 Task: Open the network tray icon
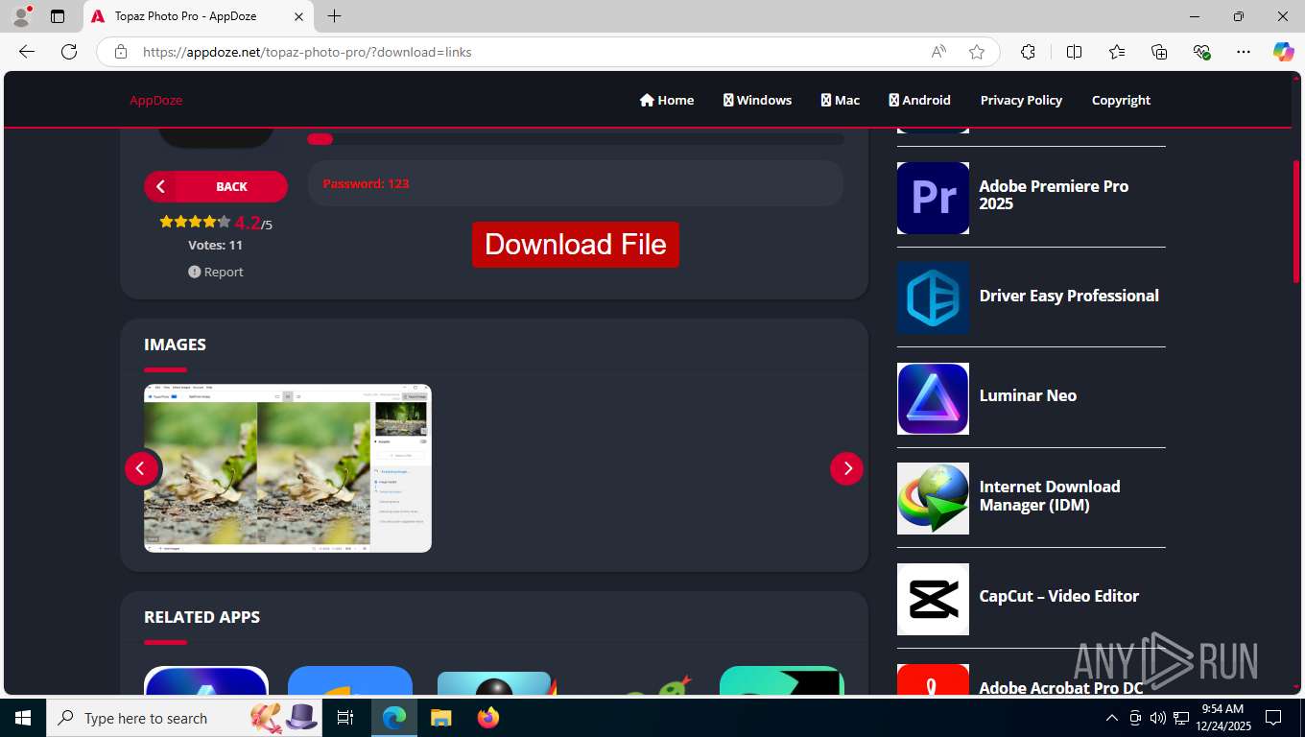(1181, 718)
